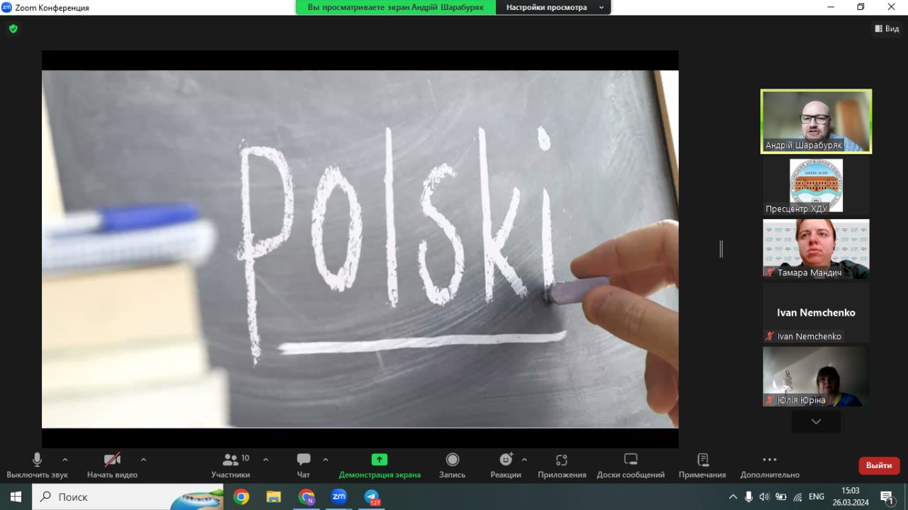908x510 pixels.
Task: Click the green encryption shield icon
Action: tap(13, 29)
